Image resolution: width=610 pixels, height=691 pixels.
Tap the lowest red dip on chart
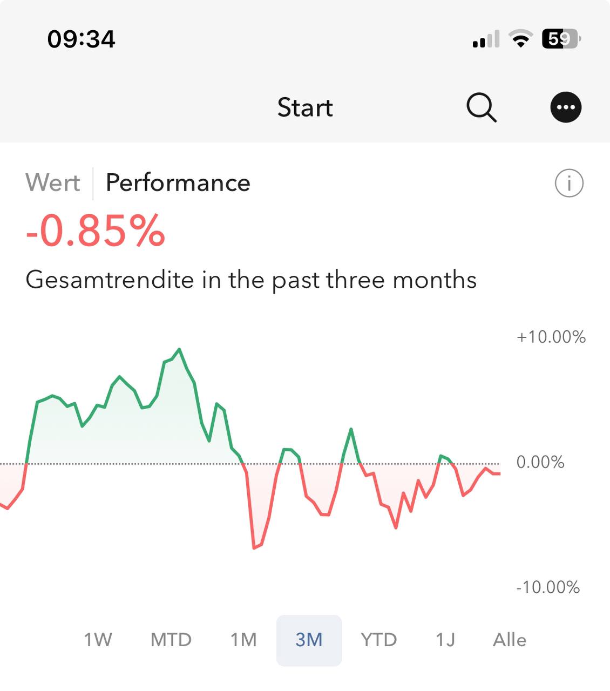[x=254, y=548]
